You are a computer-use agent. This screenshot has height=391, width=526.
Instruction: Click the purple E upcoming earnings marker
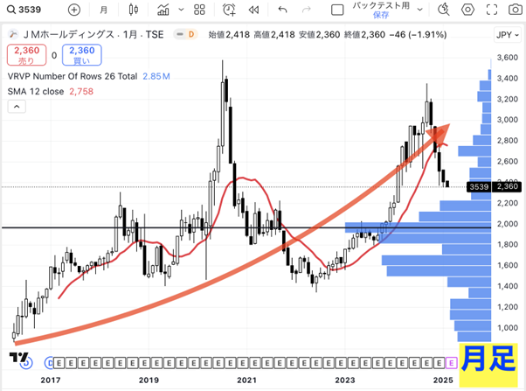click(x=452, y=363)
